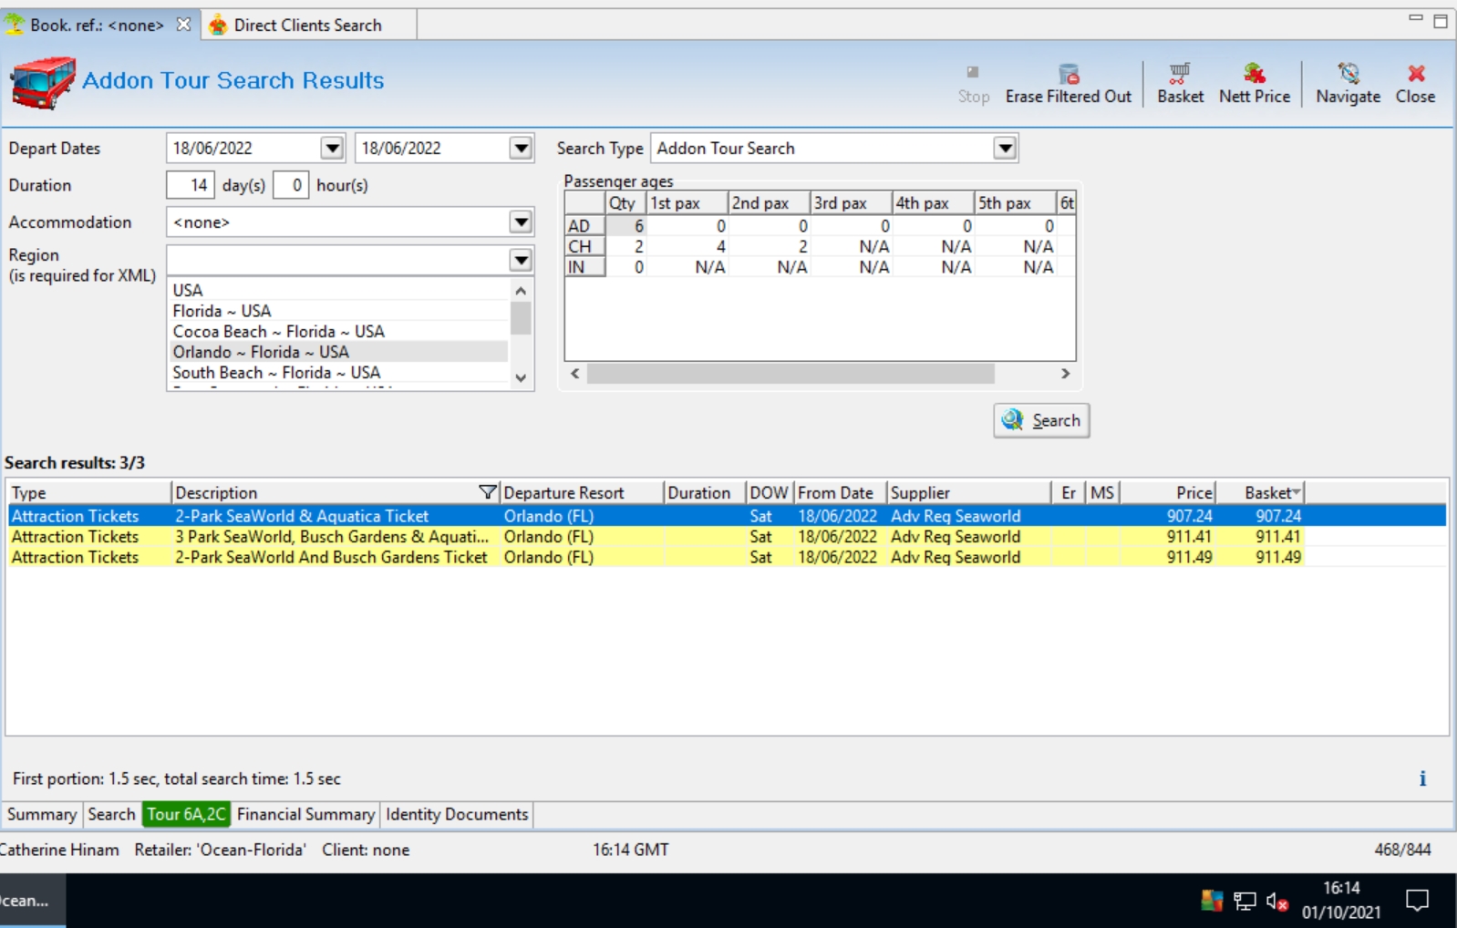Screen dimensions: 1457x928
Task: Click the taskbar clock showing 16:14
Action: tap(1341, 888)
